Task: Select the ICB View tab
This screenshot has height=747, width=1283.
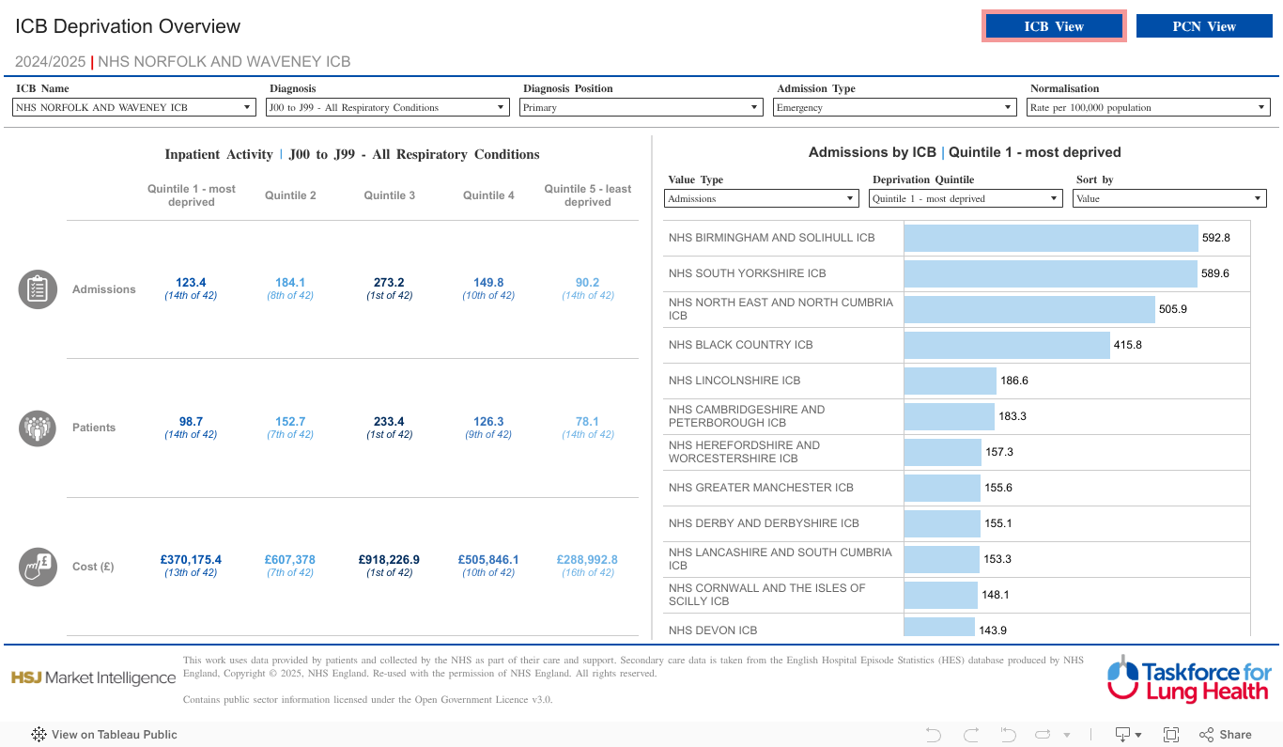Action: coord(1054,26)
